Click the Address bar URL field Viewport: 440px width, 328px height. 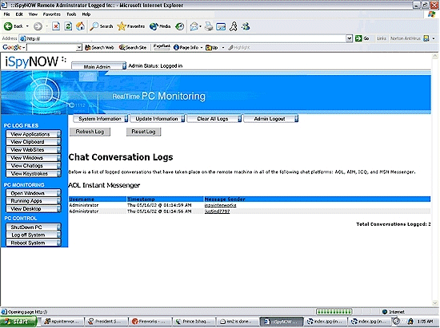pyautogui.click(x=182, y=38)
